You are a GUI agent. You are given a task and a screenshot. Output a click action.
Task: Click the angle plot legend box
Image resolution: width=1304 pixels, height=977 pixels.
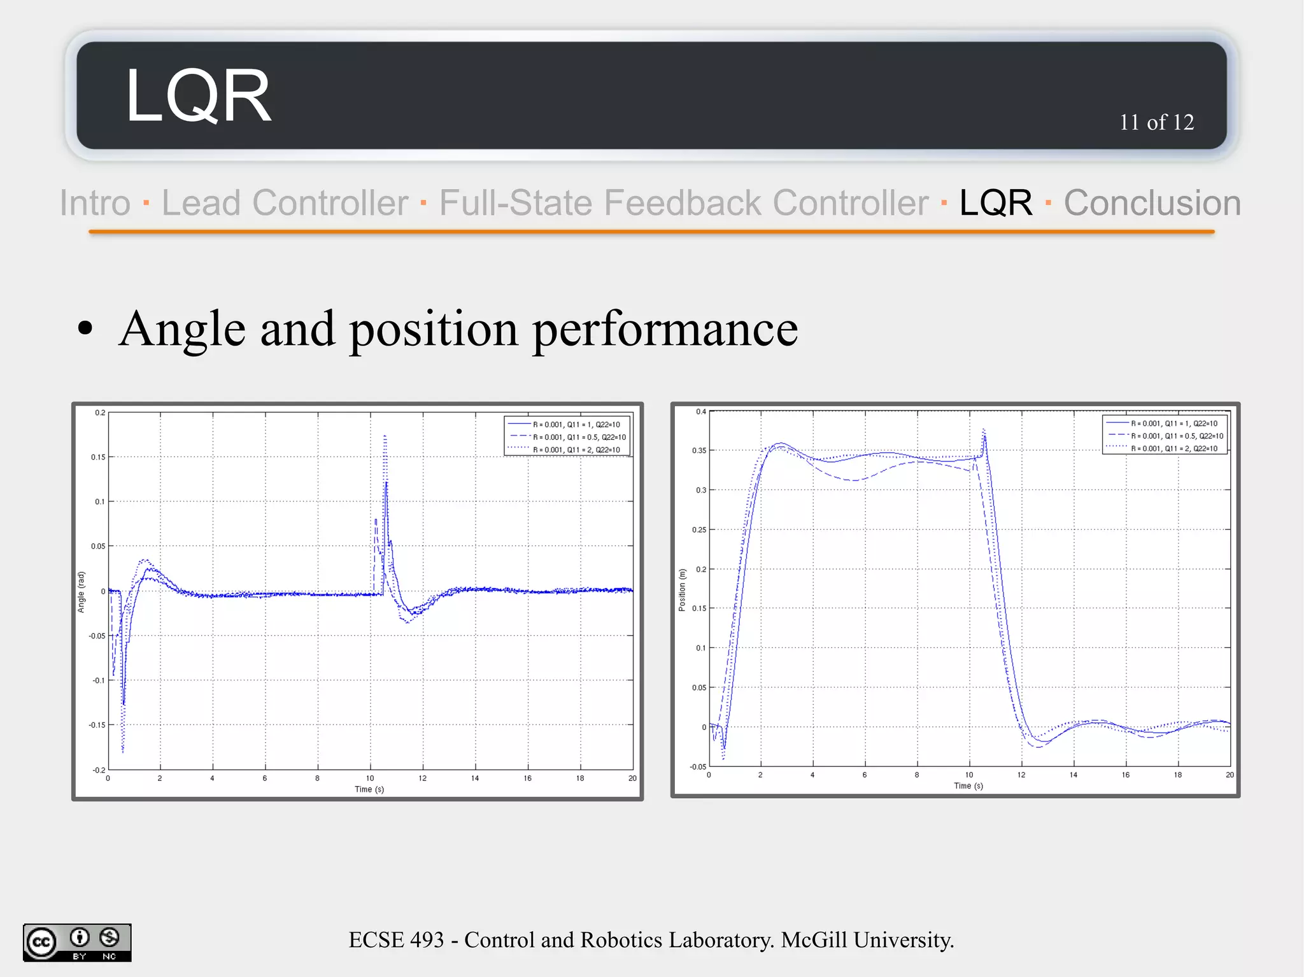pos(567,437)
